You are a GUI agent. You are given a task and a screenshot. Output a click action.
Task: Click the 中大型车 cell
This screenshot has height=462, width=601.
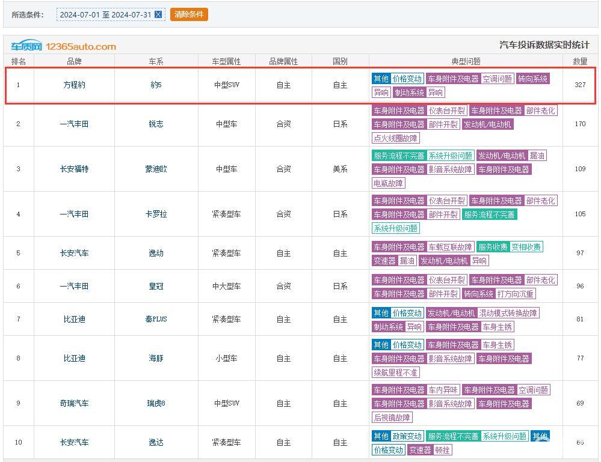(x=226, y=286)
